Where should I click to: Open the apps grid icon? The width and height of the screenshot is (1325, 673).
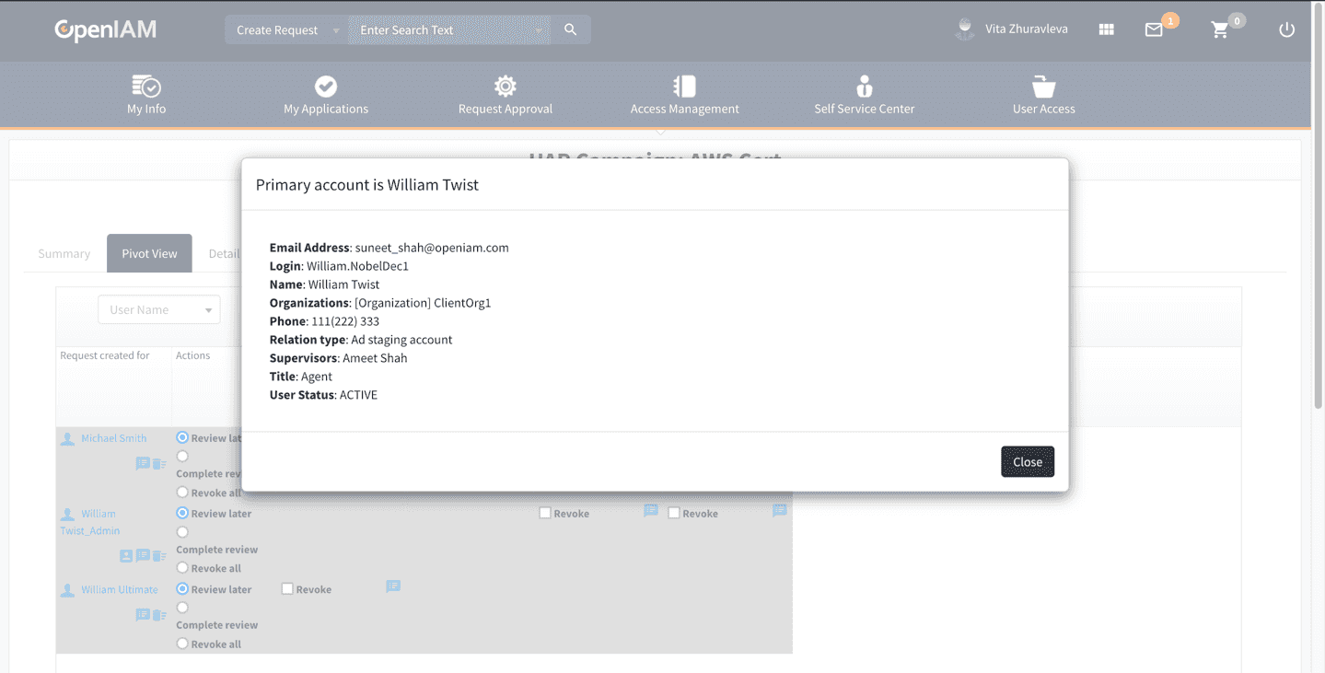click(1107, 30)
